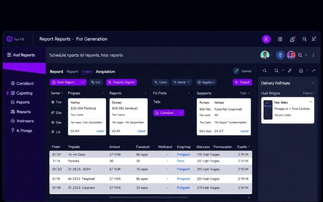Click the Otlee search button
Screen dimensions: 323x202
161,82
